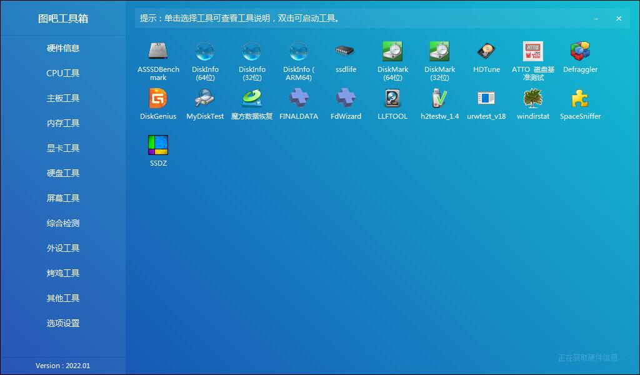Screen dimensions: 640x375
Task: Launch the DiskGenius partition tool
Action: [x=158, y=103]
